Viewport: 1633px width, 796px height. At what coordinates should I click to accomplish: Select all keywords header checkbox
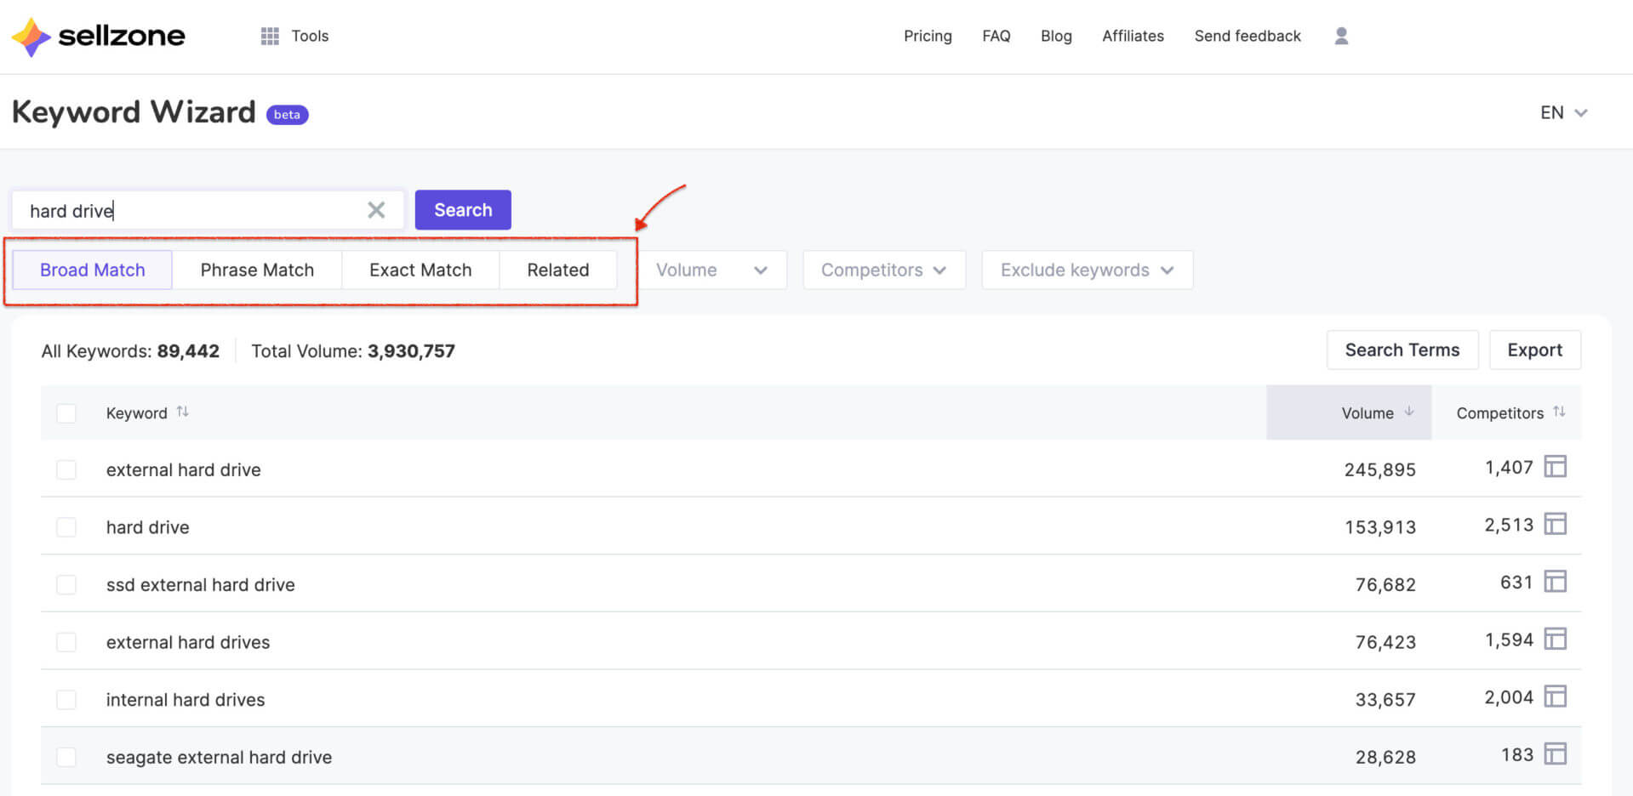point(66,413)
